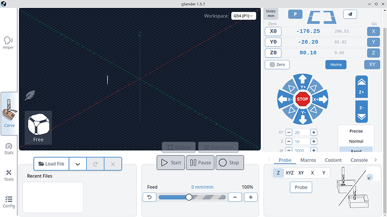
Task: Switch to the Console tab
Action: 359,160
